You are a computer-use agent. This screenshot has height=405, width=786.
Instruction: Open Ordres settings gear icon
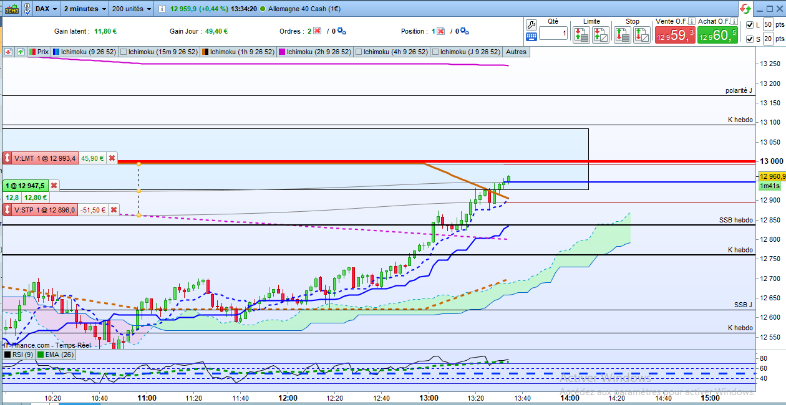[341, 31]
